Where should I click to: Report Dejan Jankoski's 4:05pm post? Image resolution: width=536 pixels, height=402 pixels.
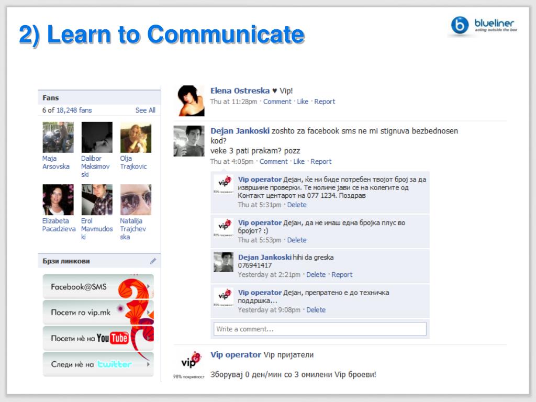[321, 161]
